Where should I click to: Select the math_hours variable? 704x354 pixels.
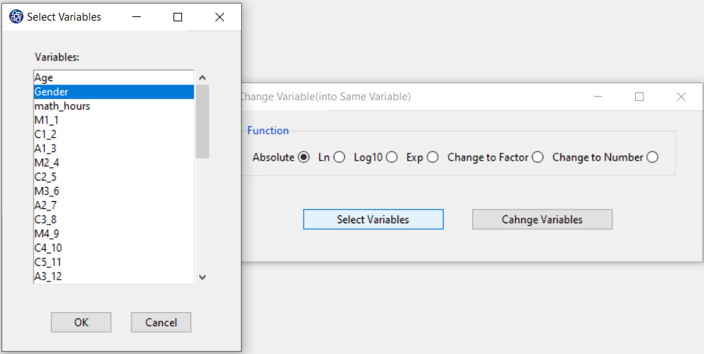pos(114,107)
